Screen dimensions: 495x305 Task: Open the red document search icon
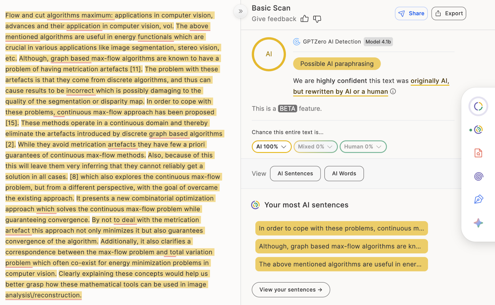tap(478, 153)
